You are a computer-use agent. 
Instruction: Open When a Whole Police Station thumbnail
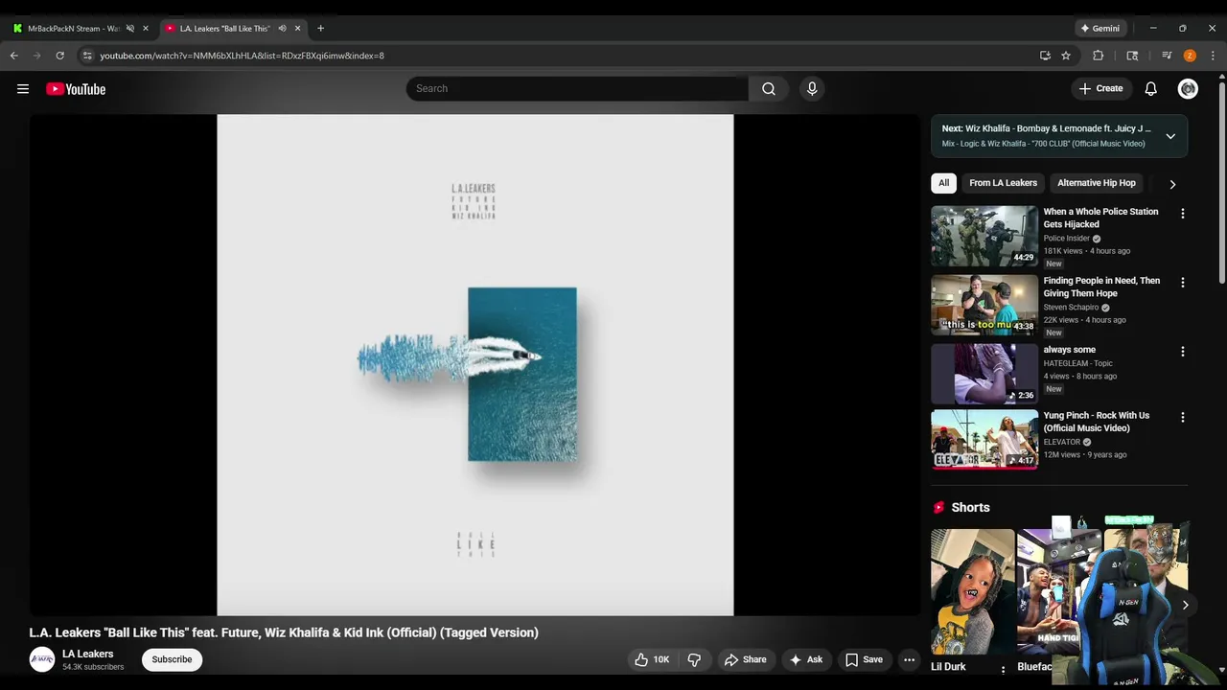click(984, 236)
